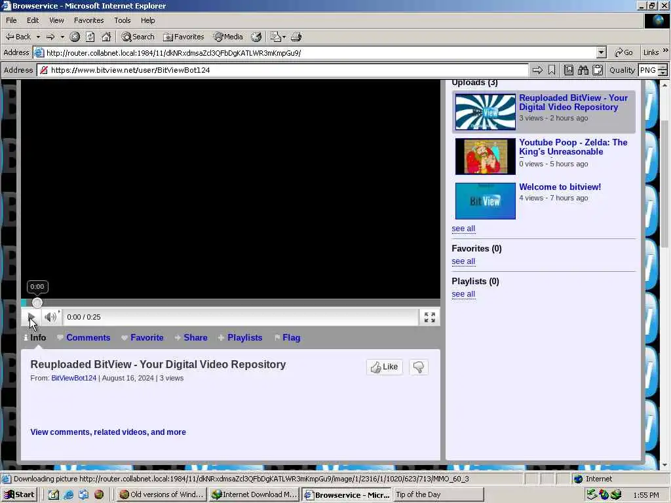The width and height of the screenshot is (671, 503).
Task: Open the Favorites menu
Action: click(88, 20)
